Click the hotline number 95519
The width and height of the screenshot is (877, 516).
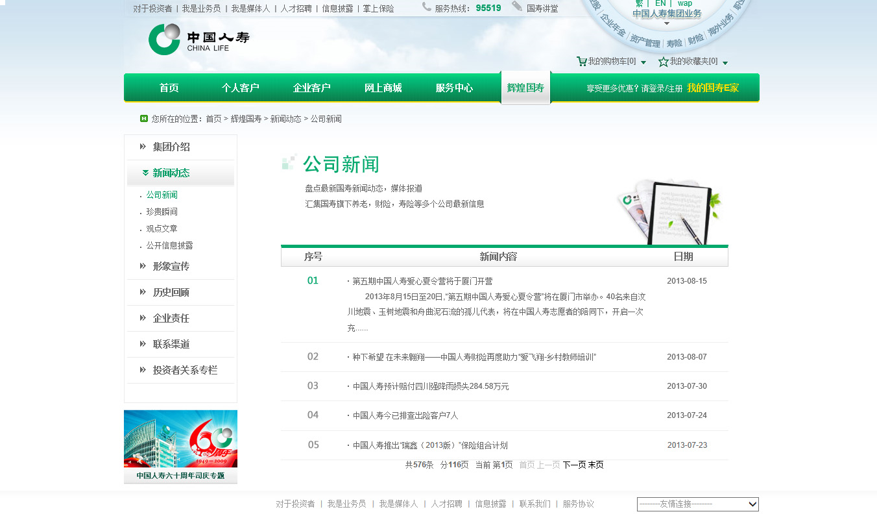pos(488,8)
